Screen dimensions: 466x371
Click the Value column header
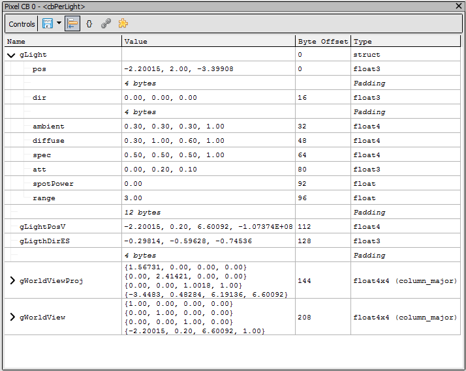click(208, 41)
